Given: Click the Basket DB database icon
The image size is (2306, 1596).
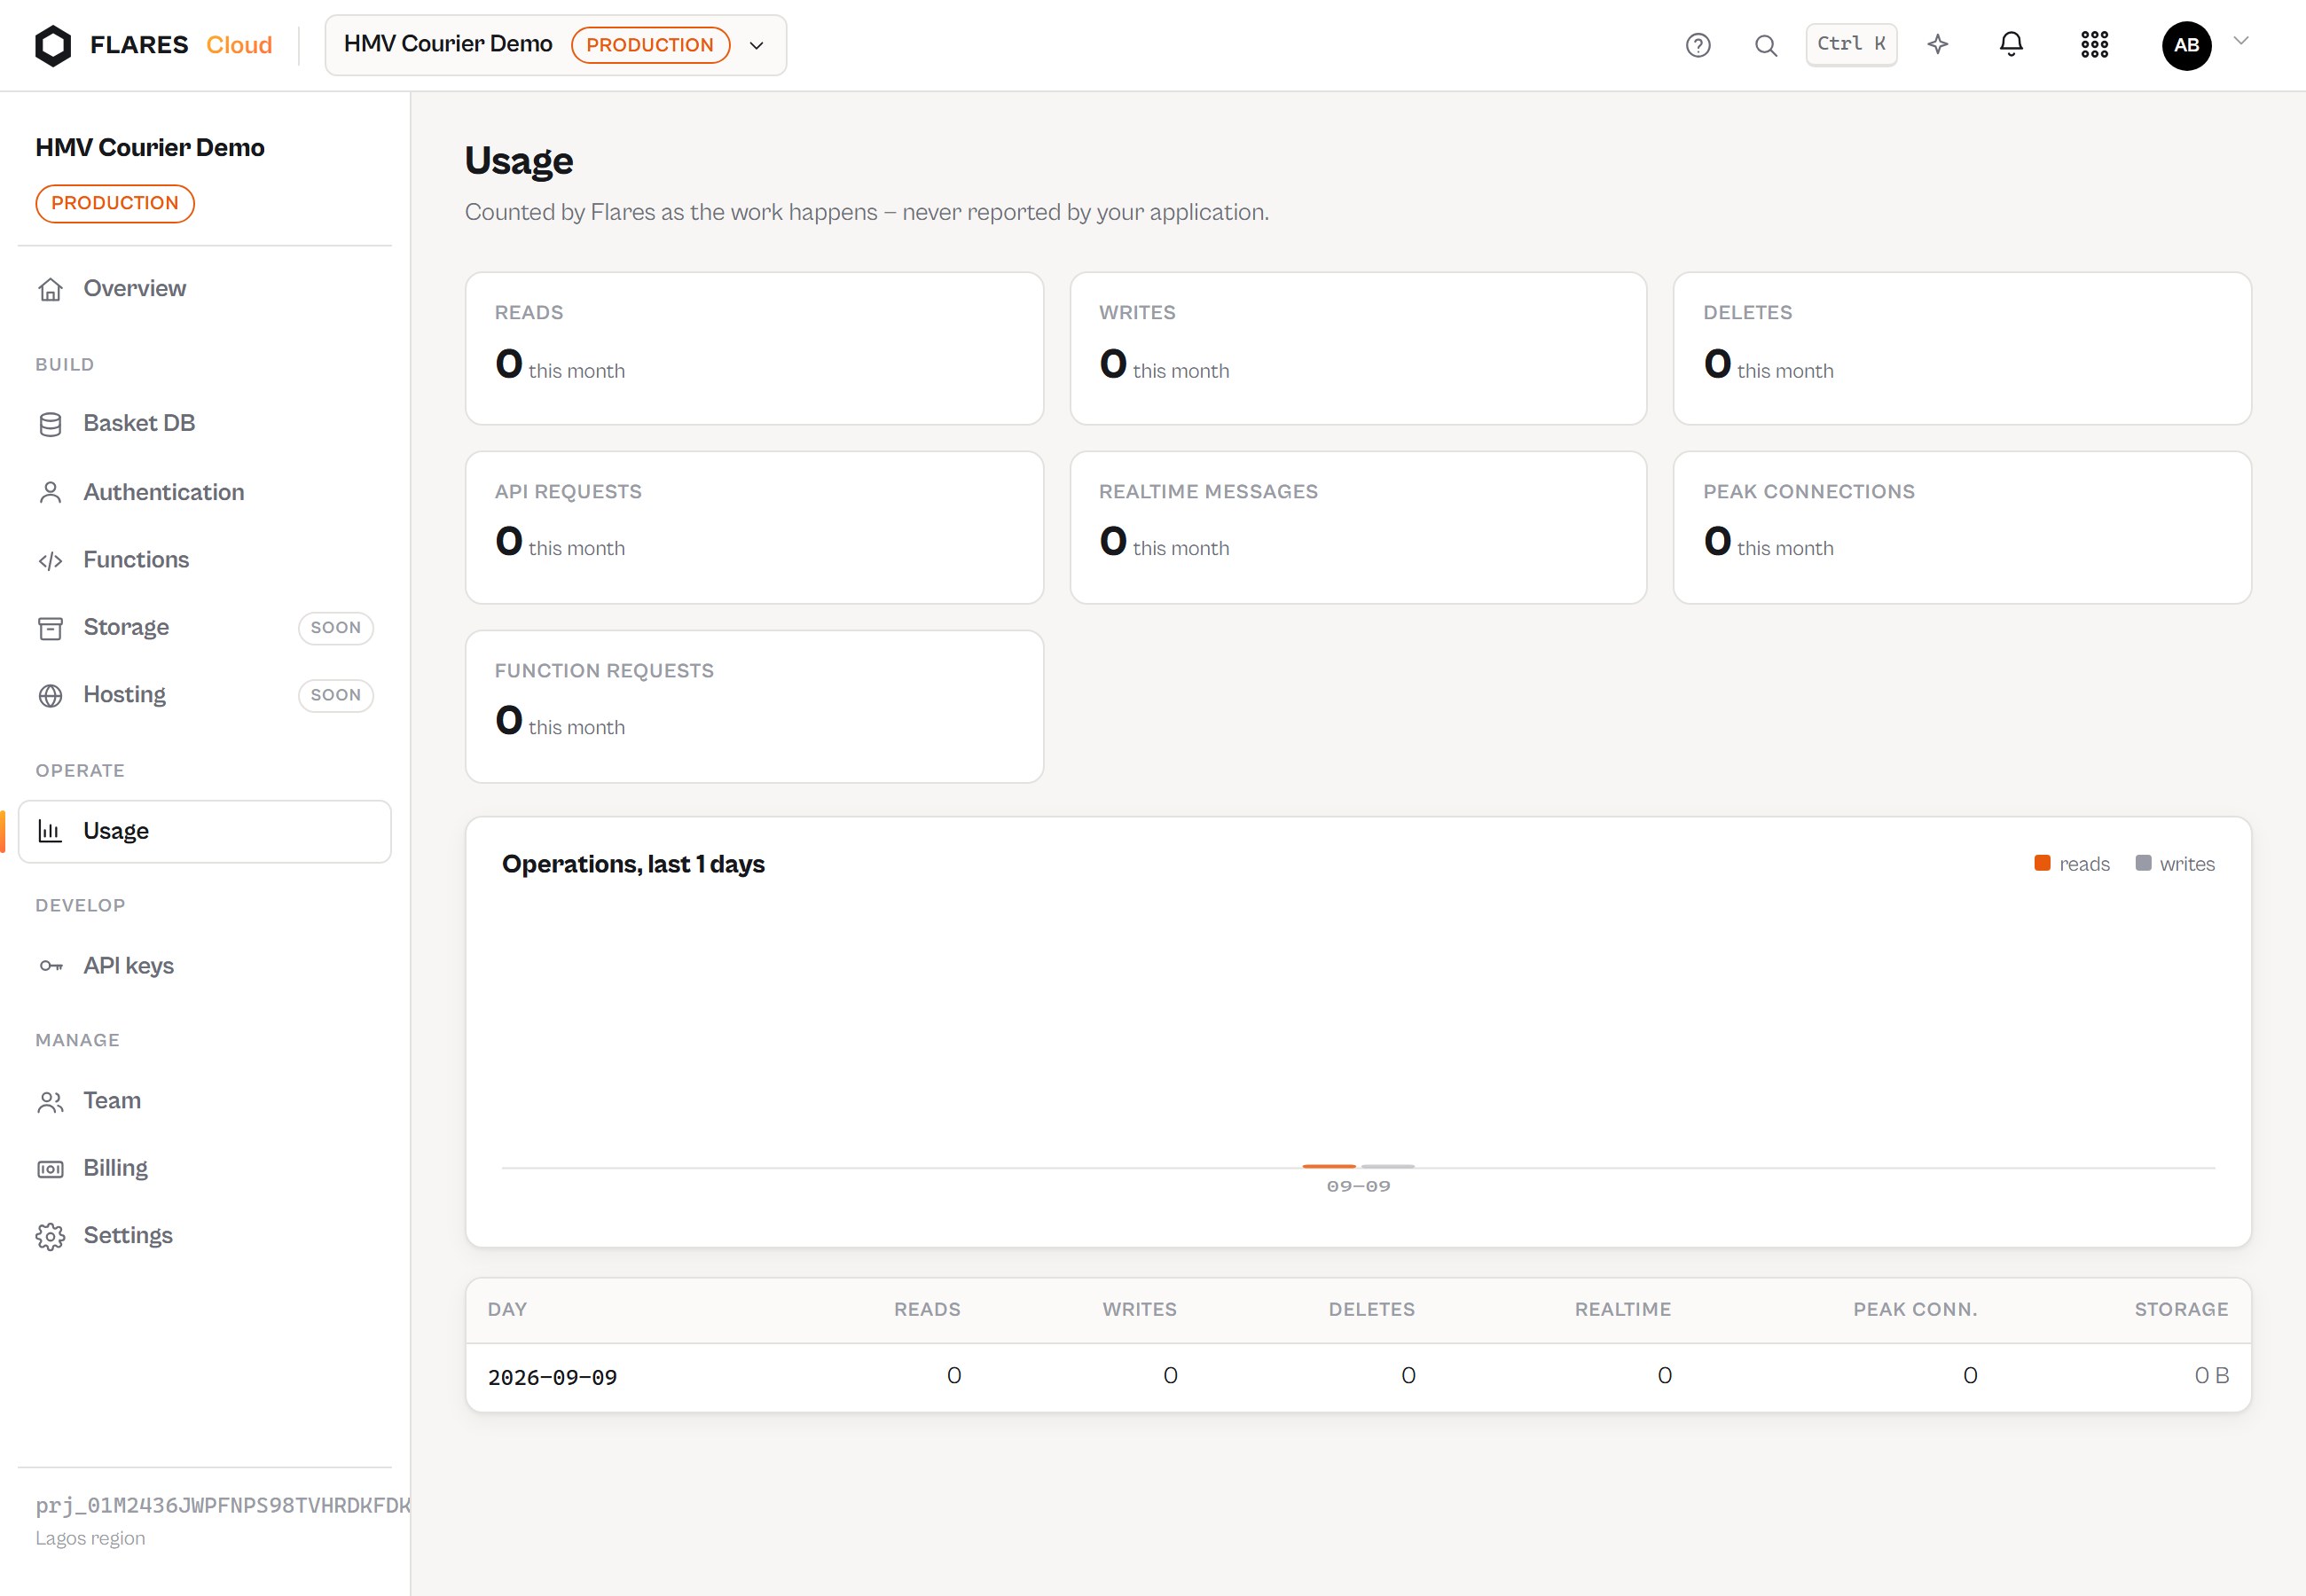Looking at the screenshot, I should (x=50, y=424).
